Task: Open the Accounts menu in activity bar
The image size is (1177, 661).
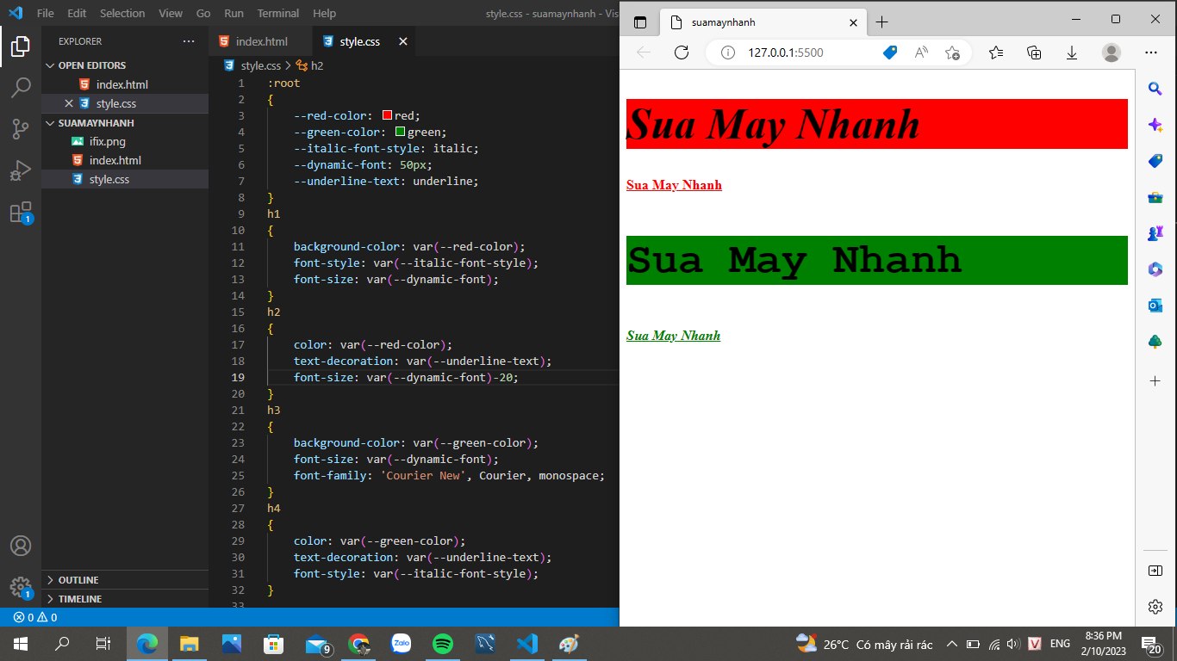Action: tap(21, 546)
